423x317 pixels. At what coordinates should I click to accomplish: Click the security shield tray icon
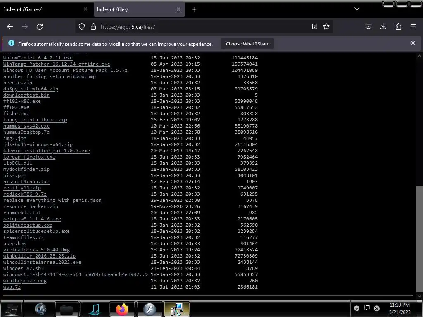point(356,308)
